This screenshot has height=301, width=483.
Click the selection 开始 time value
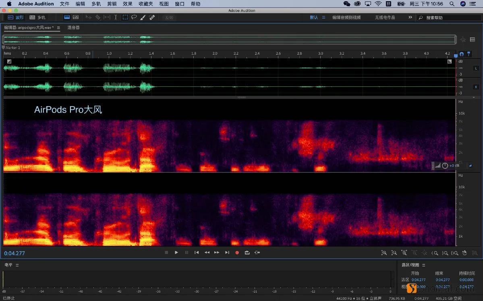[418, 280]
